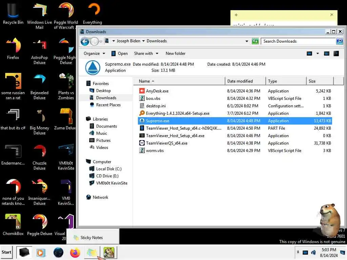This screenshot has height=260, width=347.
Task: Click New folder button
Action: click(176, 53)
